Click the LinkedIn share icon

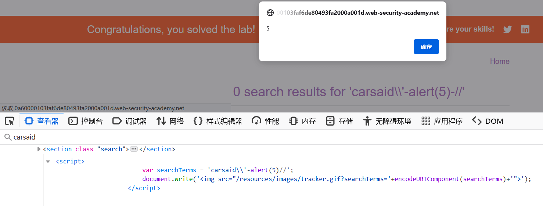pyautogui.click(x=525, y=29)
